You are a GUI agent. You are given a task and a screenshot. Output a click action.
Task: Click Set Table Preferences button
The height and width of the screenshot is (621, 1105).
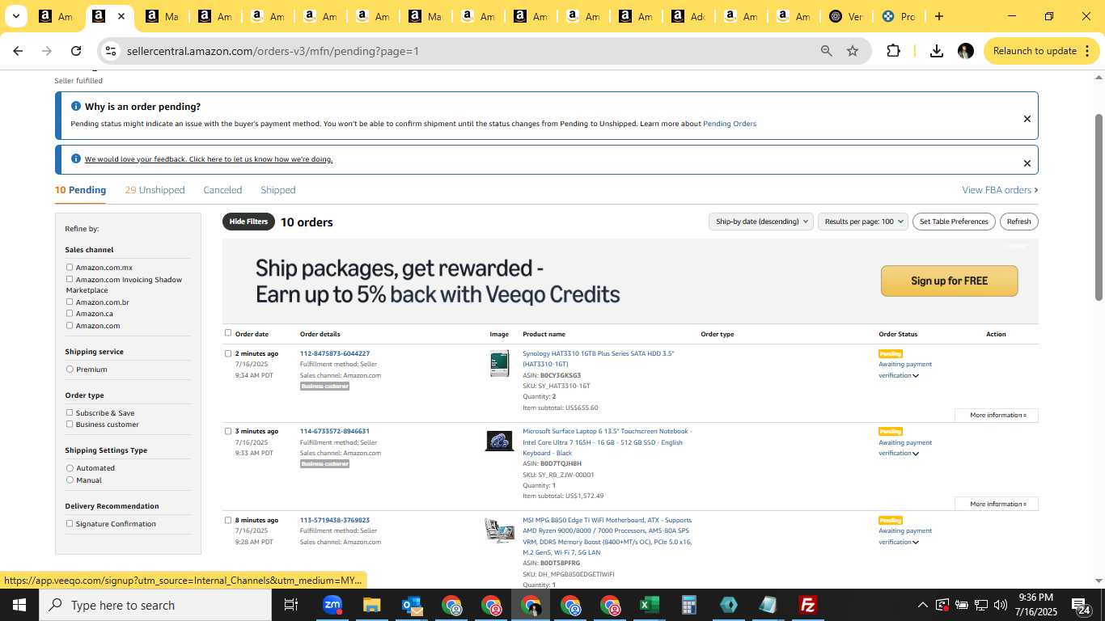954,222
